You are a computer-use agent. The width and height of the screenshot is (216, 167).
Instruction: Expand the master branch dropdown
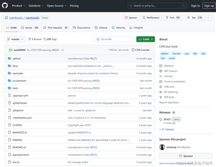tap(15, 39)
